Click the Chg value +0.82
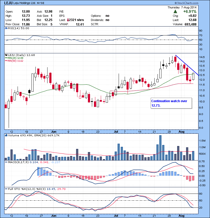 [x=192, y=16]
